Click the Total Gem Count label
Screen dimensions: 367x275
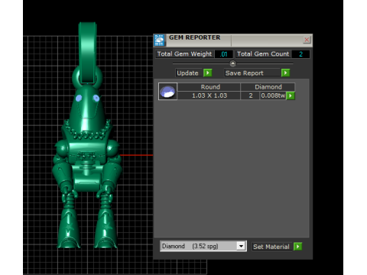click(263, 54)
